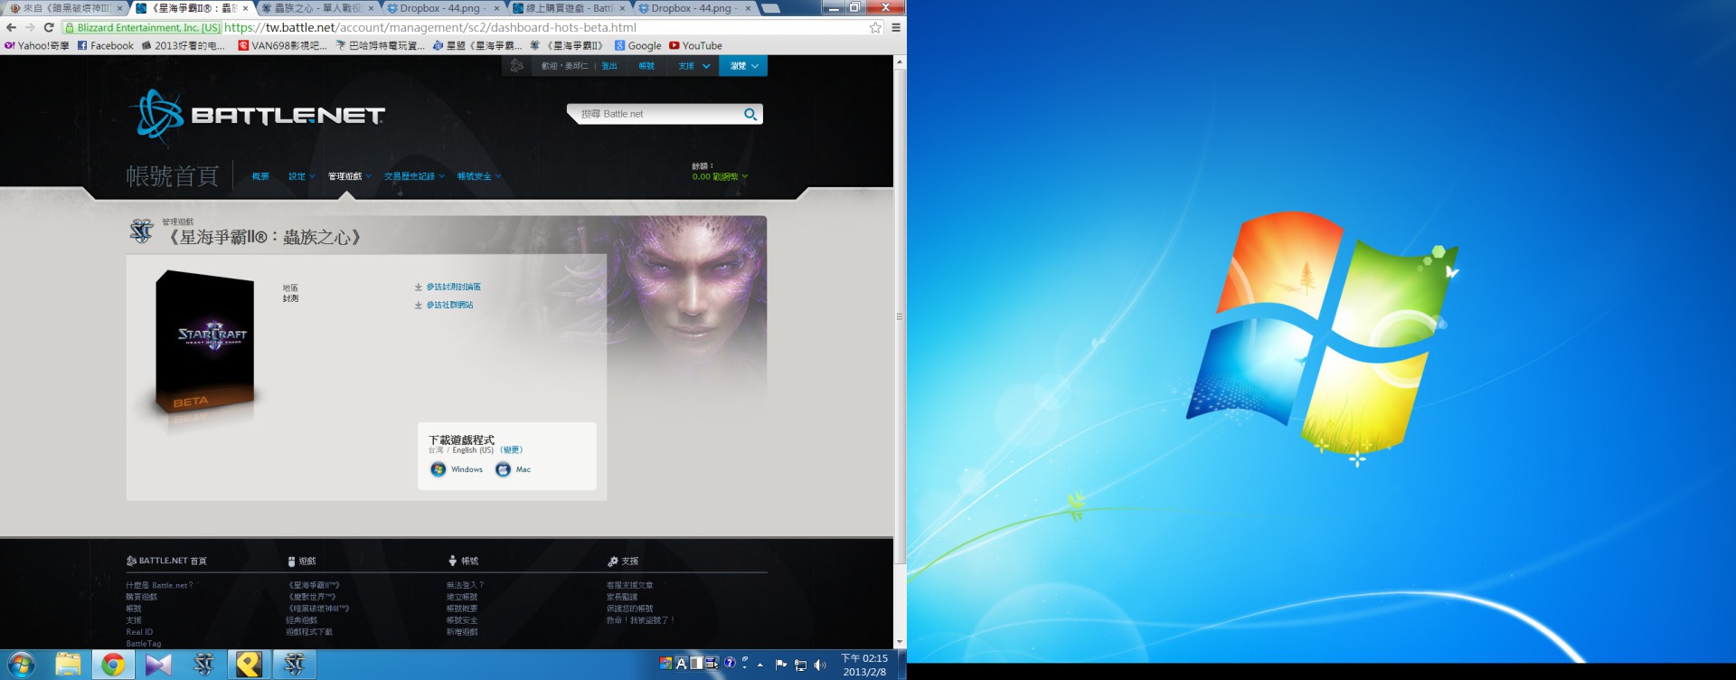Open the 巴哈姆特電玩資... bookmark

(381, 45)
